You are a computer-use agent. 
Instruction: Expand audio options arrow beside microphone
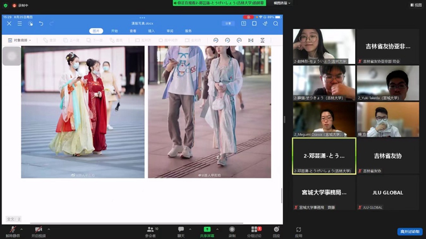click(21, 229)
